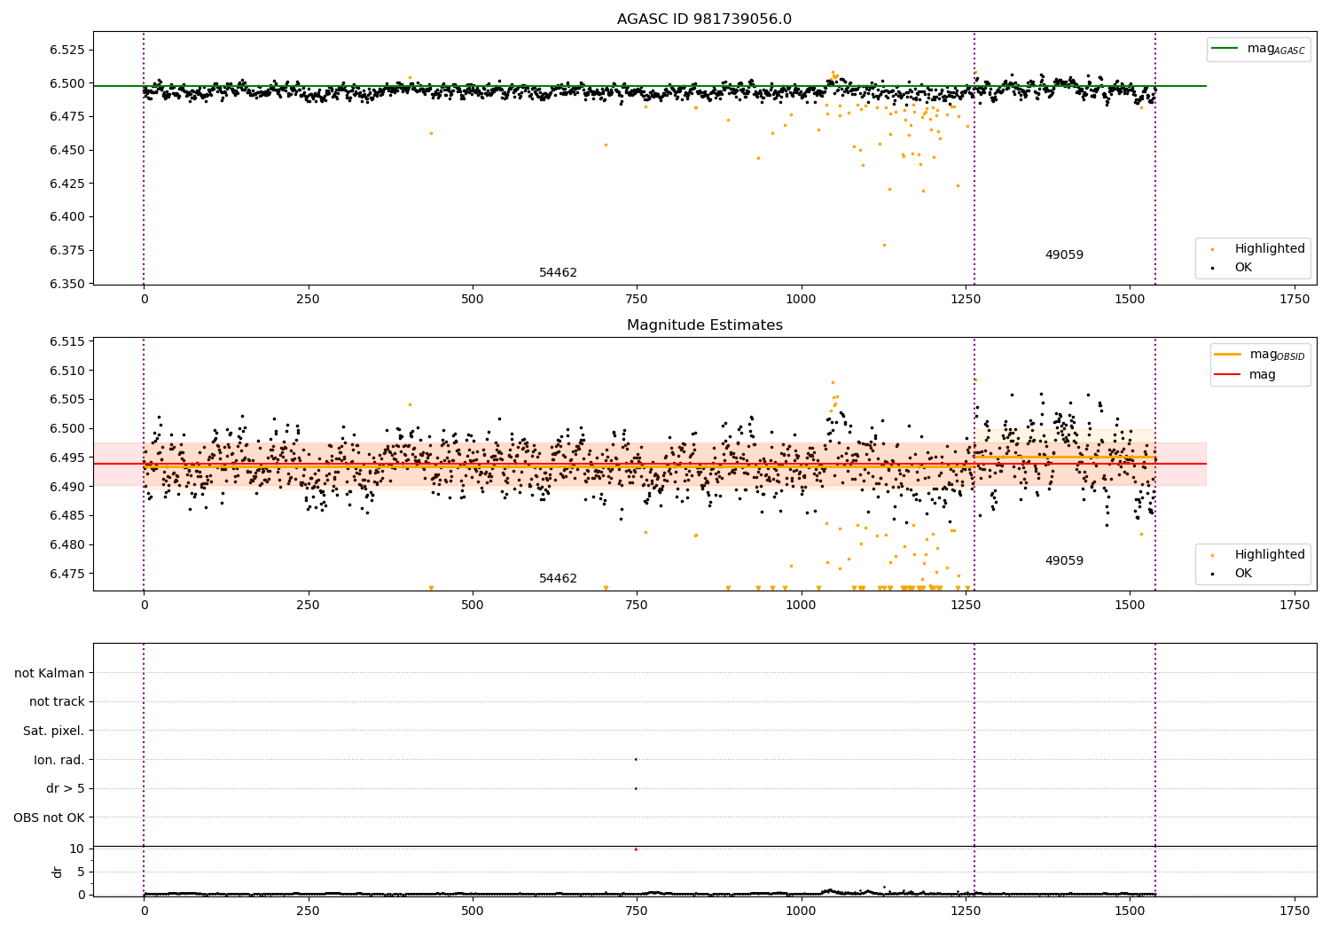Viewport: 1330px width, 931px height.
Task: Click the 49059 obsid label in Magnitude Estimates plot
Action: (1064, 561)
